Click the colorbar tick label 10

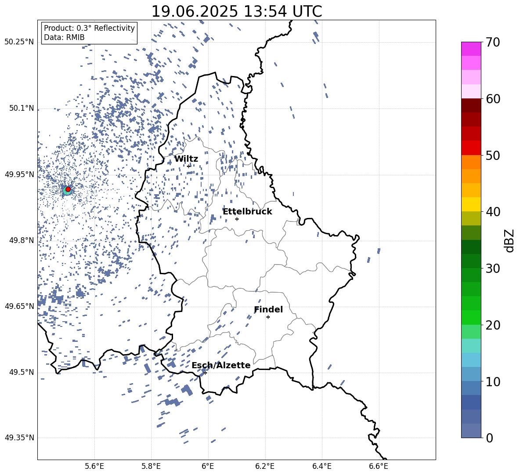(493, 381)
